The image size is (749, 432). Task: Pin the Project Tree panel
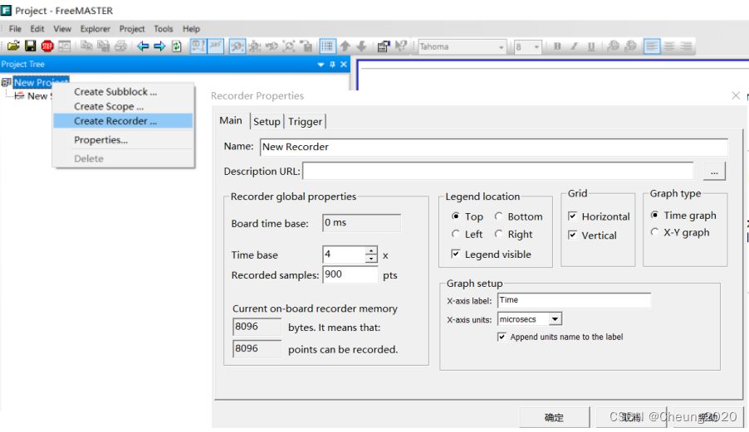coord(332,65)
